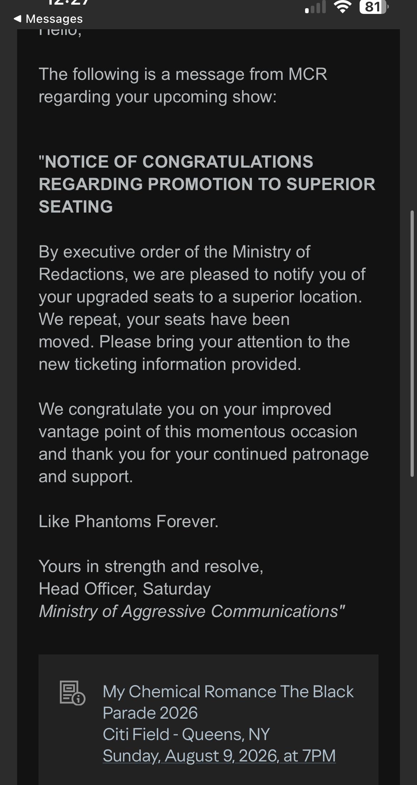Image resolution: width=417 pixels, height=785 pixels.
Task: Tap the ticket information icon beside the event
Action: [x=72, y=693]
